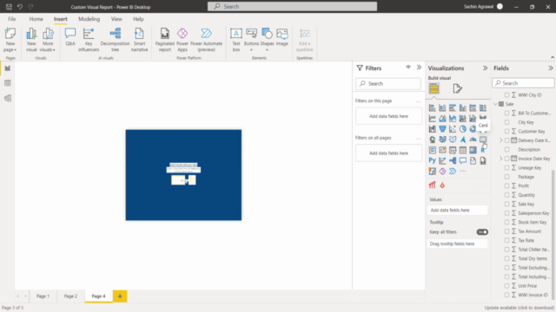Tick the Tax Amount field checkbox
This screenshot has height=312, width=556.
click(506, 231)
